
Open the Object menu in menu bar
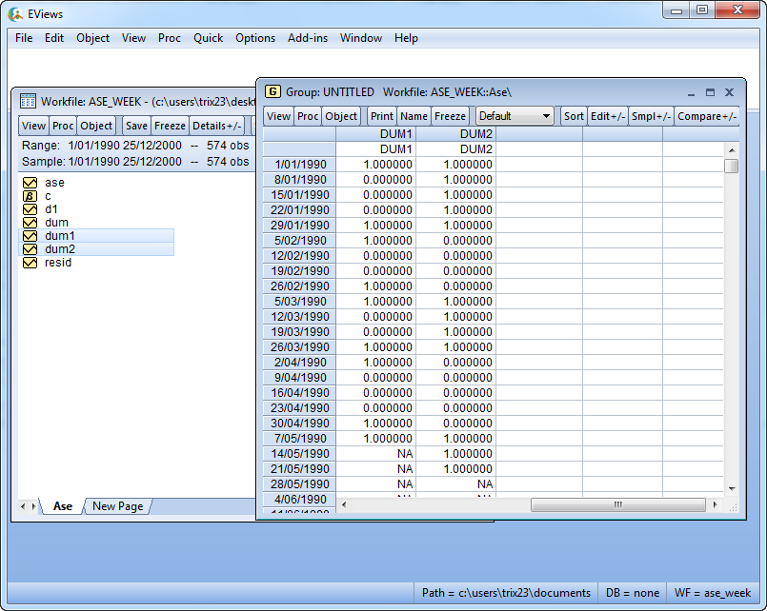click(x=93, y=38)
